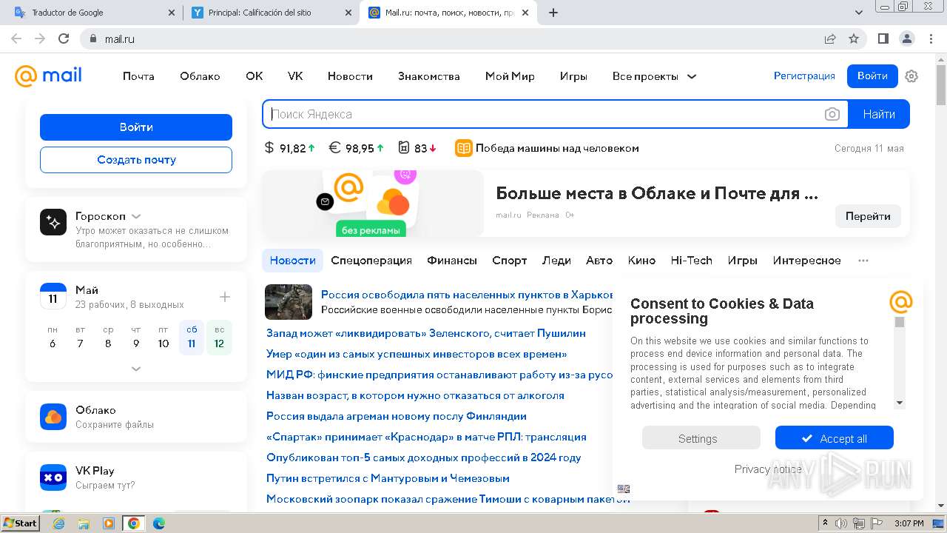
Task: Click the header Войти button
Action: (872, 76)
